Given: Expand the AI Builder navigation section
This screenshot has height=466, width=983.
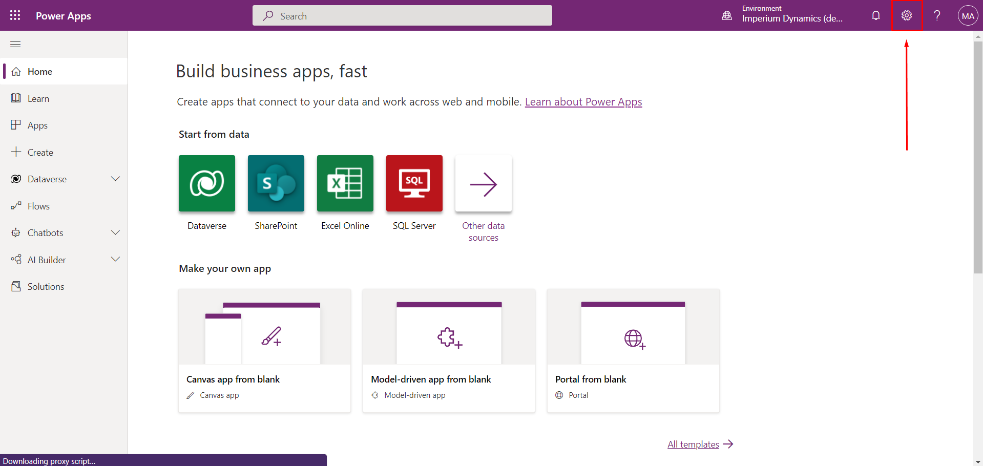Looking at the screenshot, I should click(115, 260).
